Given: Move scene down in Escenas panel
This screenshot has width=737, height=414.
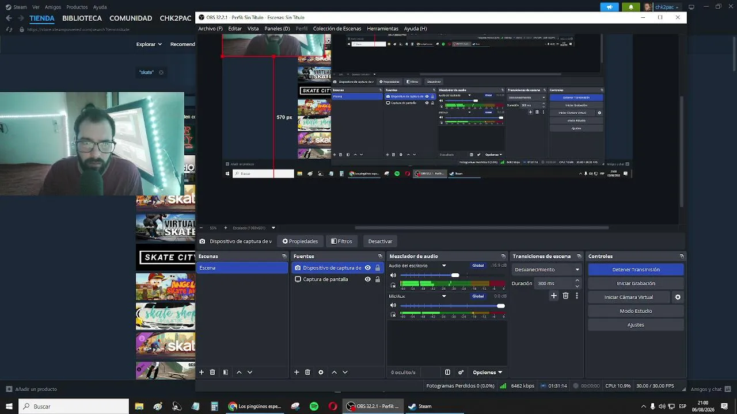Looking at the screenshot, I should point(250,372).
